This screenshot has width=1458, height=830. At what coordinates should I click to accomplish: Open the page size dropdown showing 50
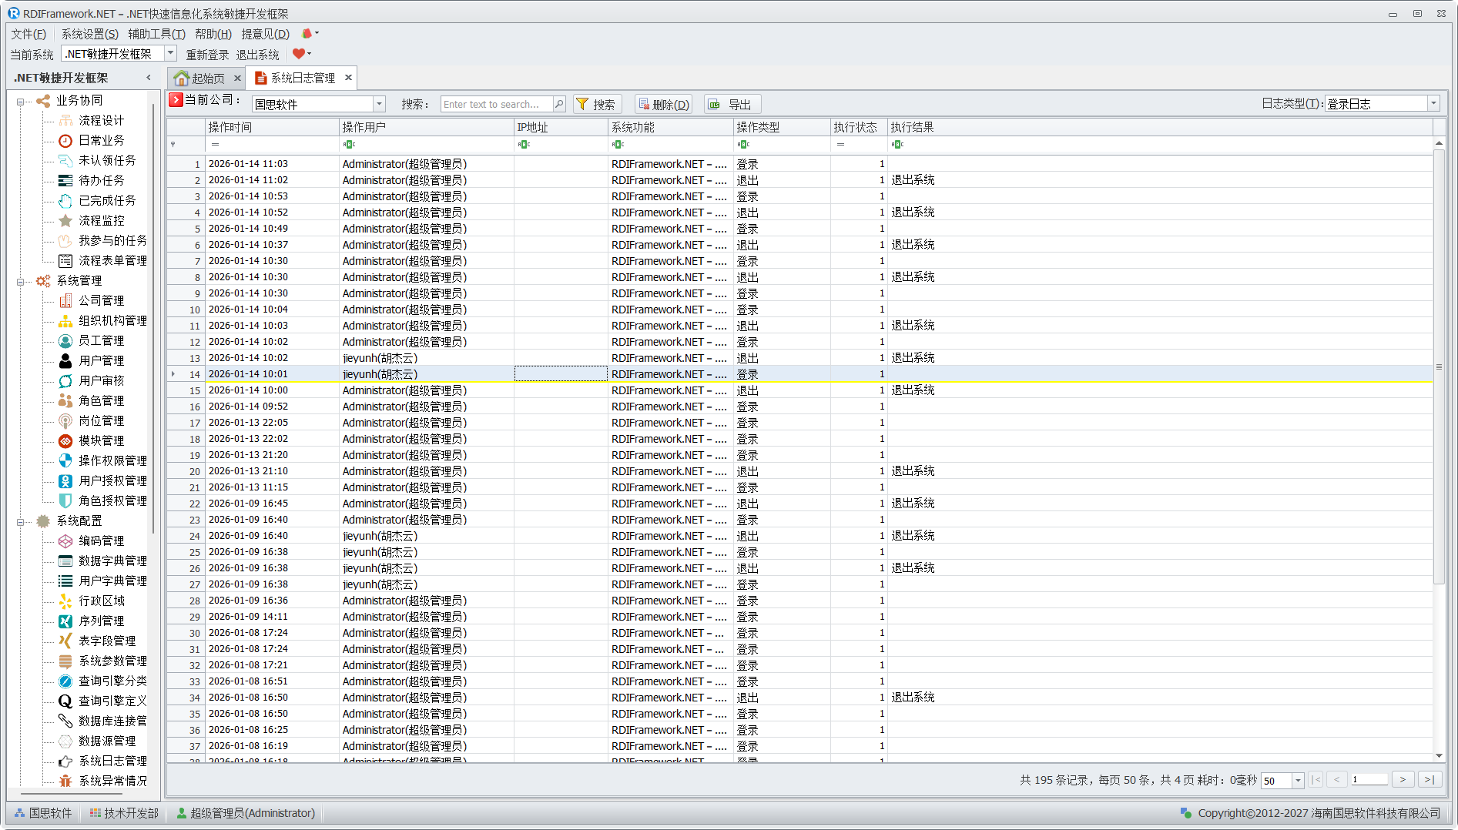pyautogui.click(x=1298, y=781)
